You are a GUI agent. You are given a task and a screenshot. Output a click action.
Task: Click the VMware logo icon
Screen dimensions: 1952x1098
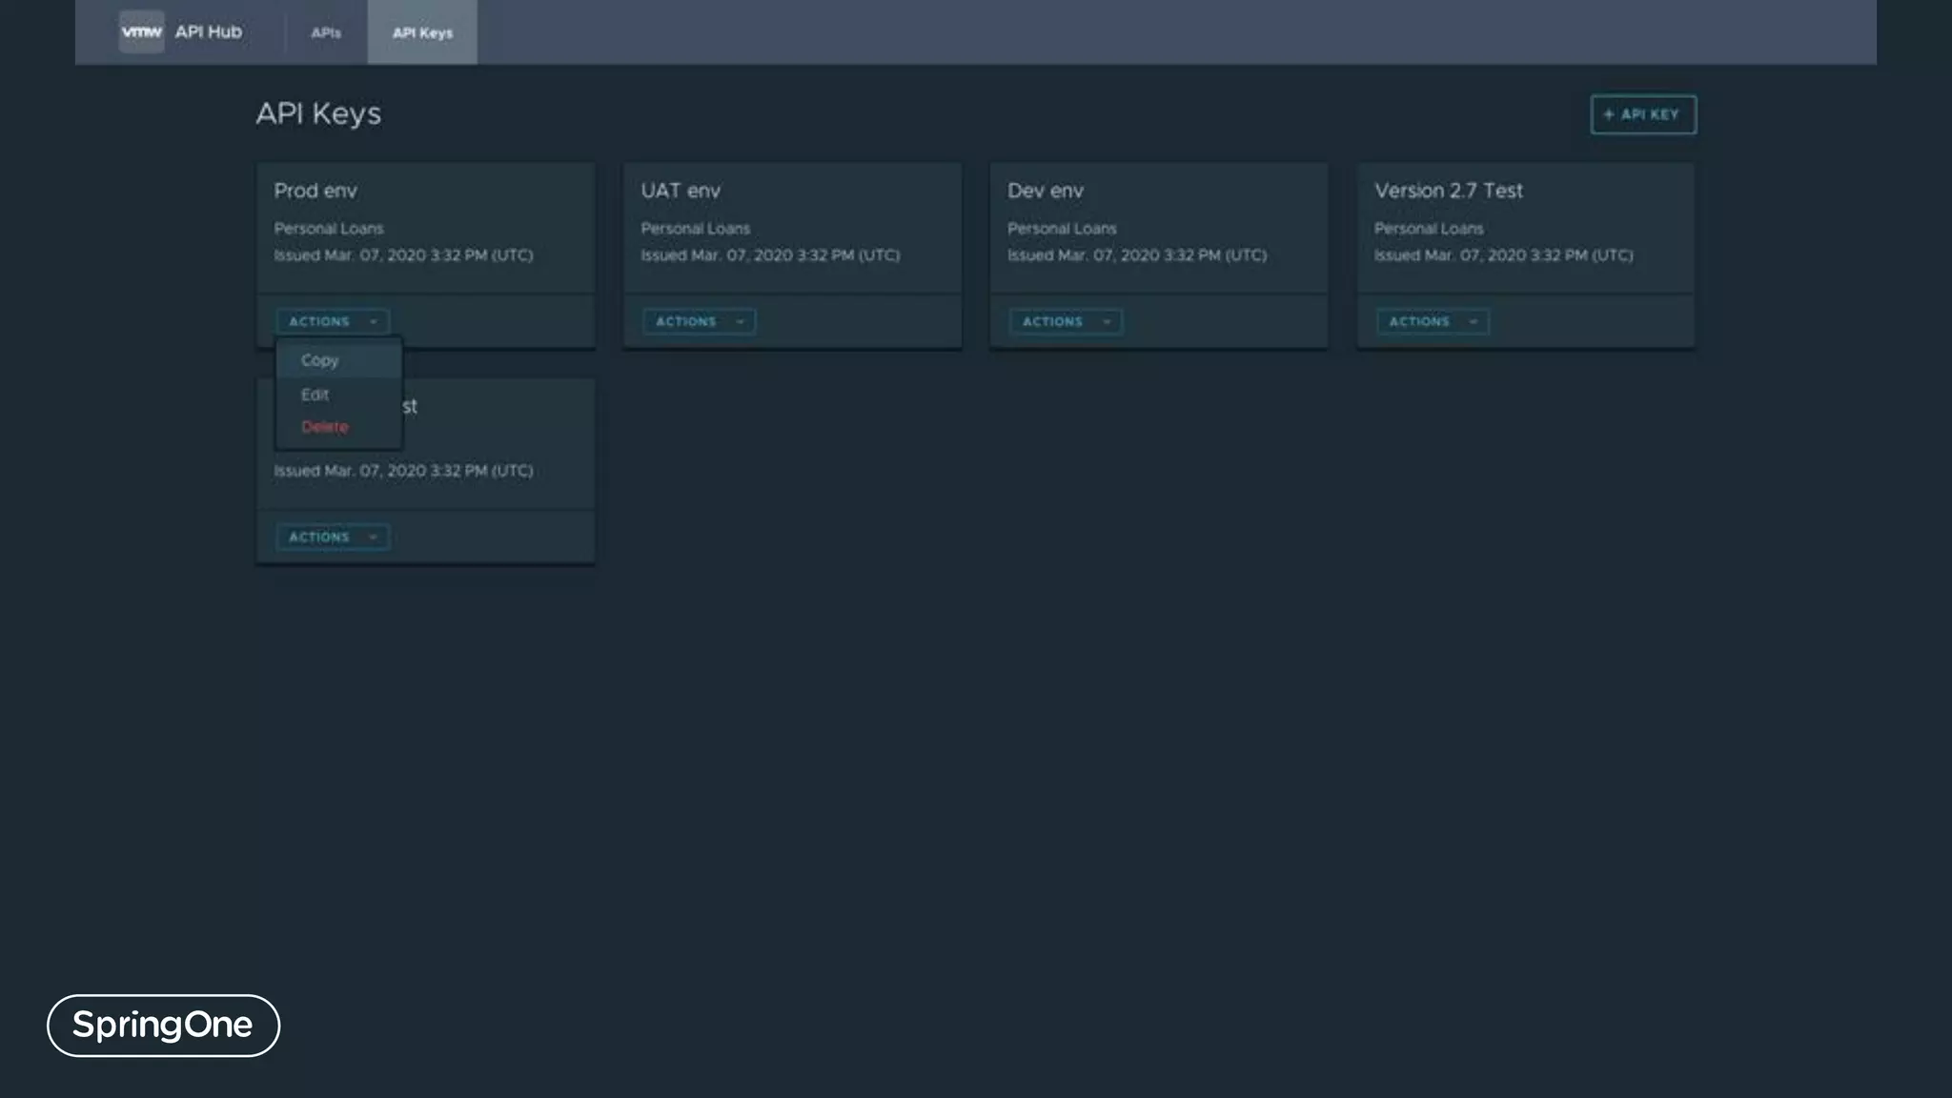[x=141, y=31]
